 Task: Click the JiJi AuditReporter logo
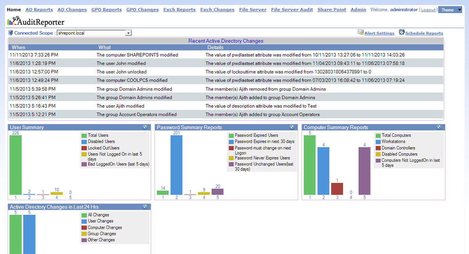[36, 21]
